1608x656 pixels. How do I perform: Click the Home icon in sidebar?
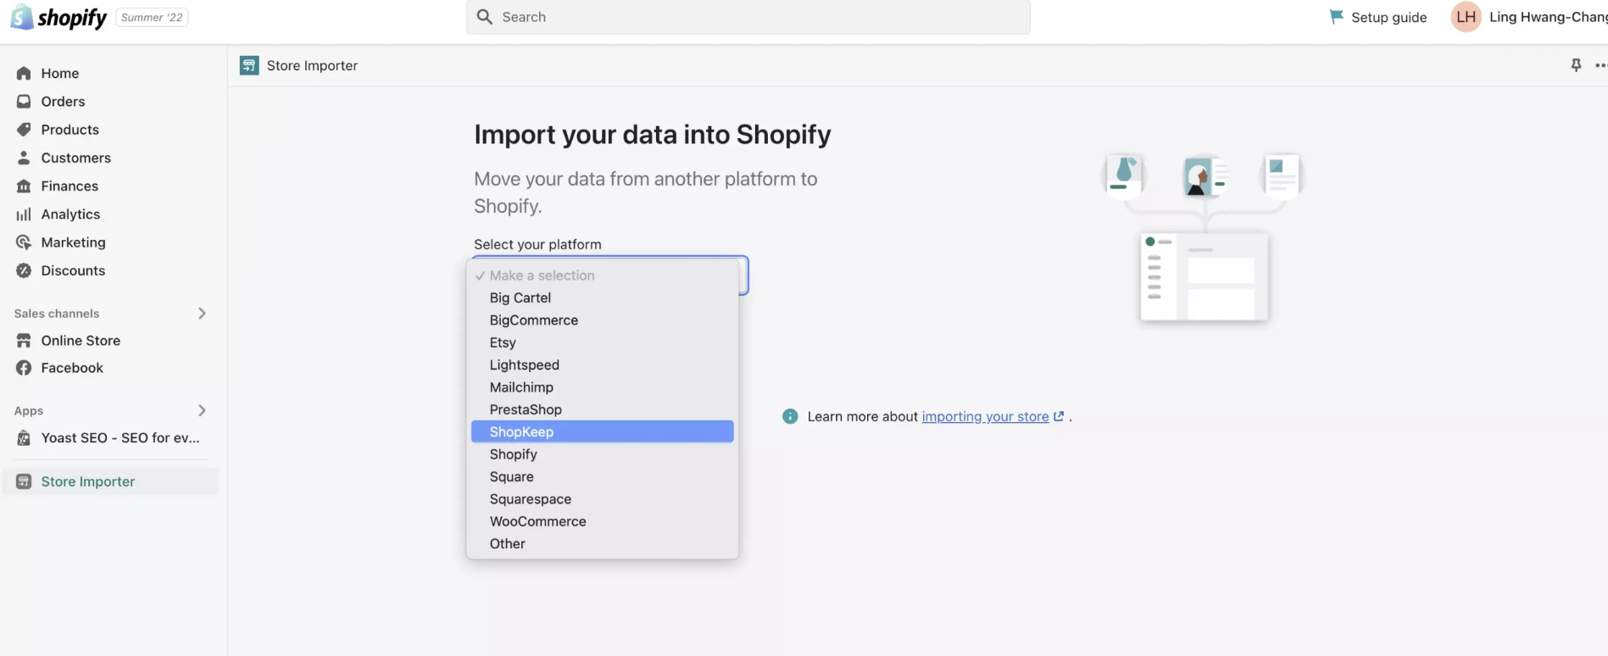[24, 74]
